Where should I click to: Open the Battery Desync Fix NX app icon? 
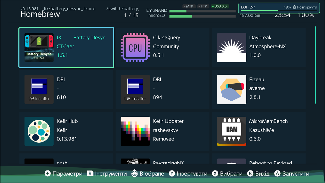pos(39,48)
